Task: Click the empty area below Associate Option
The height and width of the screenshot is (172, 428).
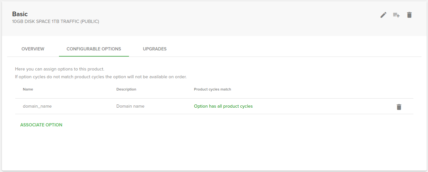Action: click(x=214, y=149)
